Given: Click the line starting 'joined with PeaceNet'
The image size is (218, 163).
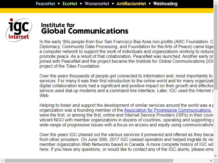Looking at the screenshot, I should 126,61.
